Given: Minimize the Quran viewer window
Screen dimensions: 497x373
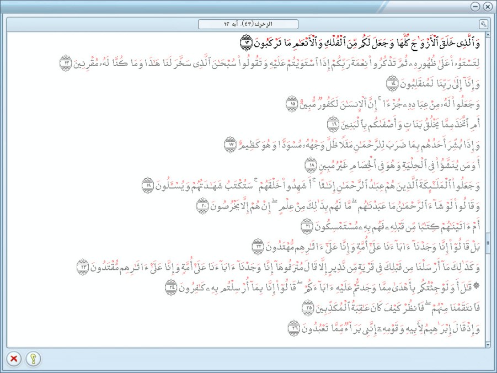Looking at the screenshot, I should 475,7.
